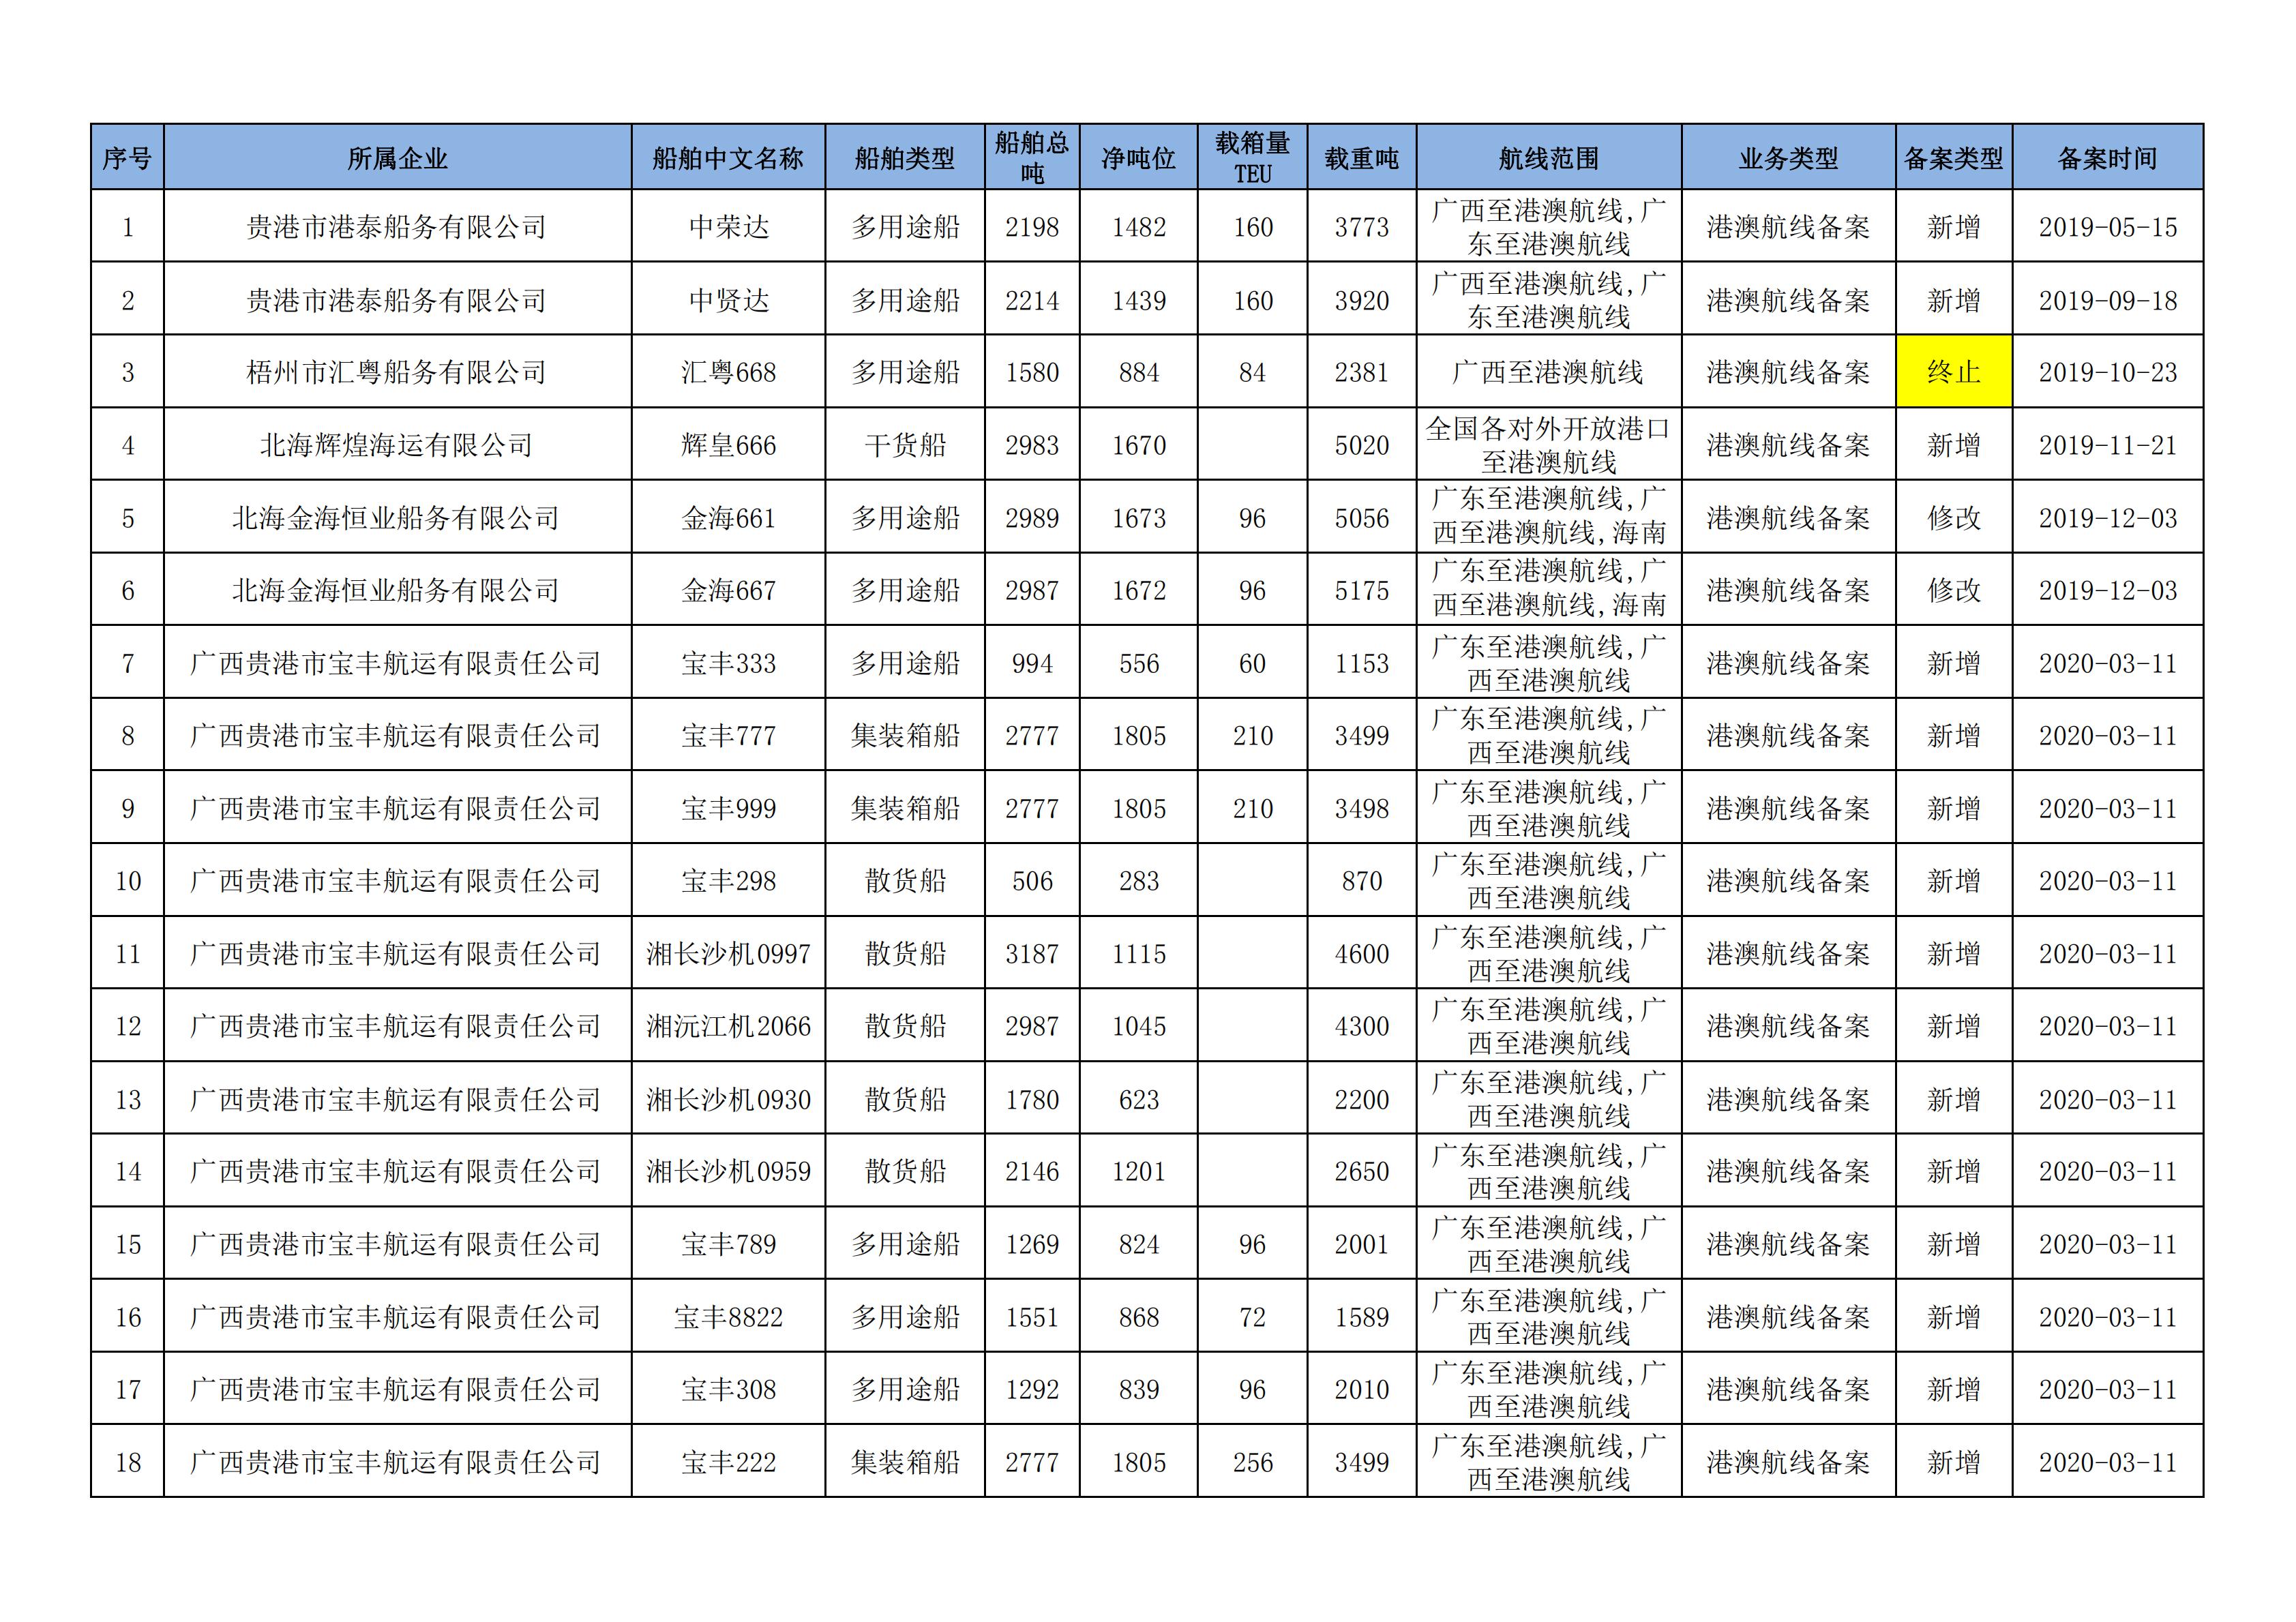
Task: Click the 航线范围 header cell
Action: [x=1548, y=158]
